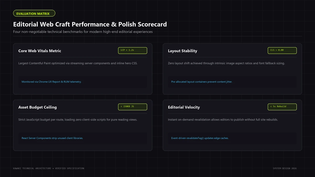The height and width of the screenshot is (177, 315).
Task: Click the subtitle starting 'Four non-negotiable technical benchmarks'
Action: (83, 32)
